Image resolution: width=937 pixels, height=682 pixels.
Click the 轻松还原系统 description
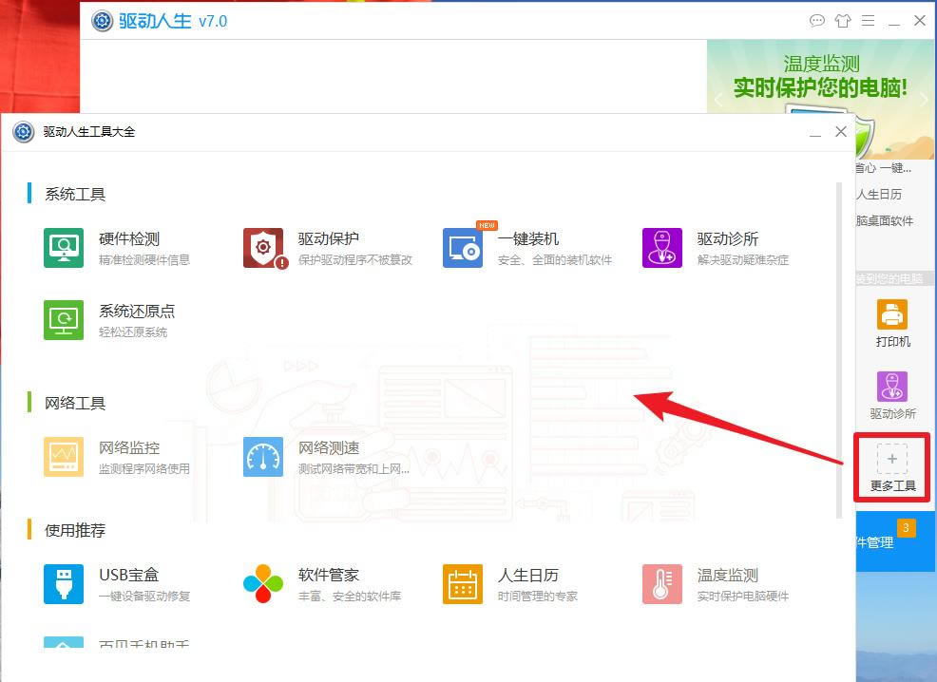[133, 332]
